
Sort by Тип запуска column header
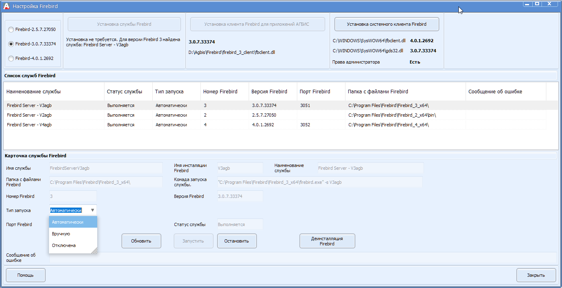tap(177, 91)
